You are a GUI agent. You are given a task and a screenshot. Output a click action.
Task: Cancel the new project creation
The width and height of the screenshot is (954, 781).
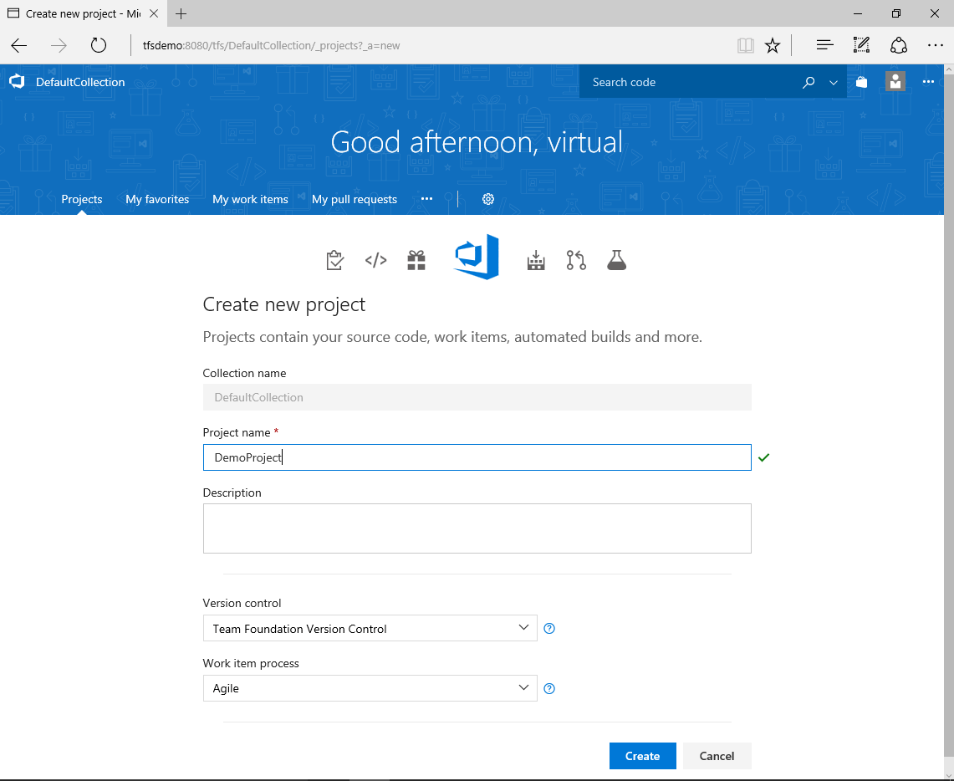point(717,755)
